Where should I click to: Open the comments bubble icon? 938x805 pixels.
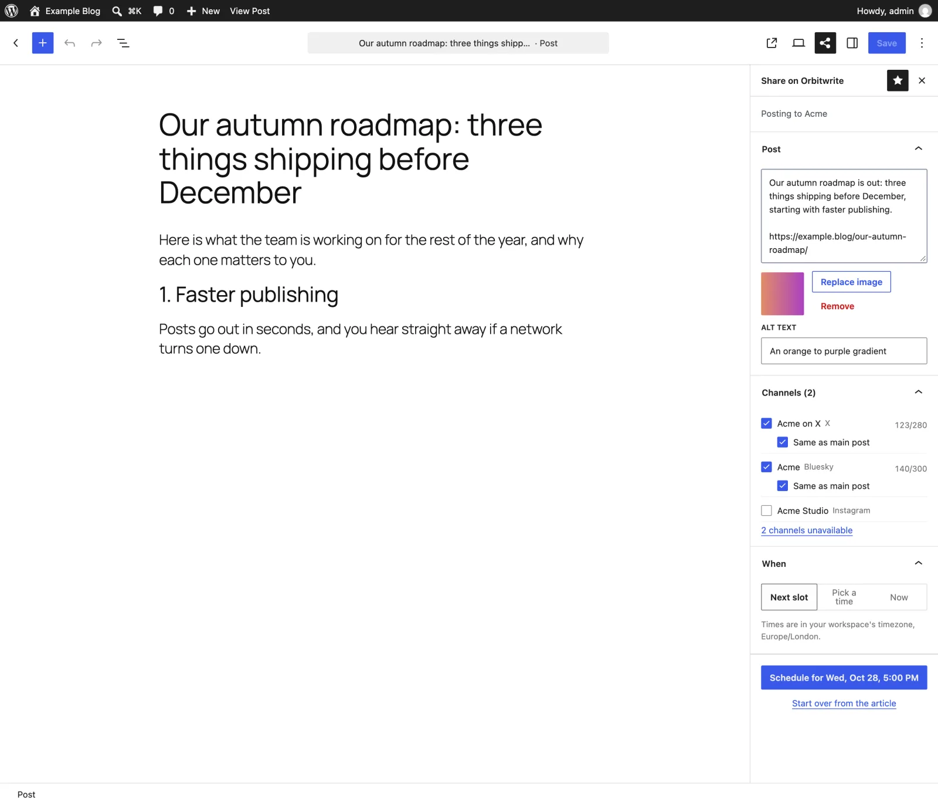point(158,11)
